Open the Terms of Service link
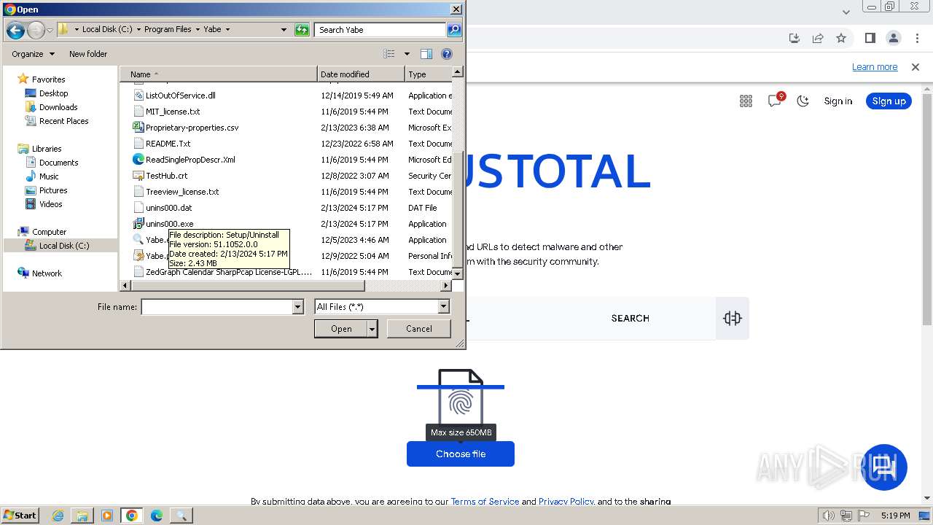 click(485, 502)
